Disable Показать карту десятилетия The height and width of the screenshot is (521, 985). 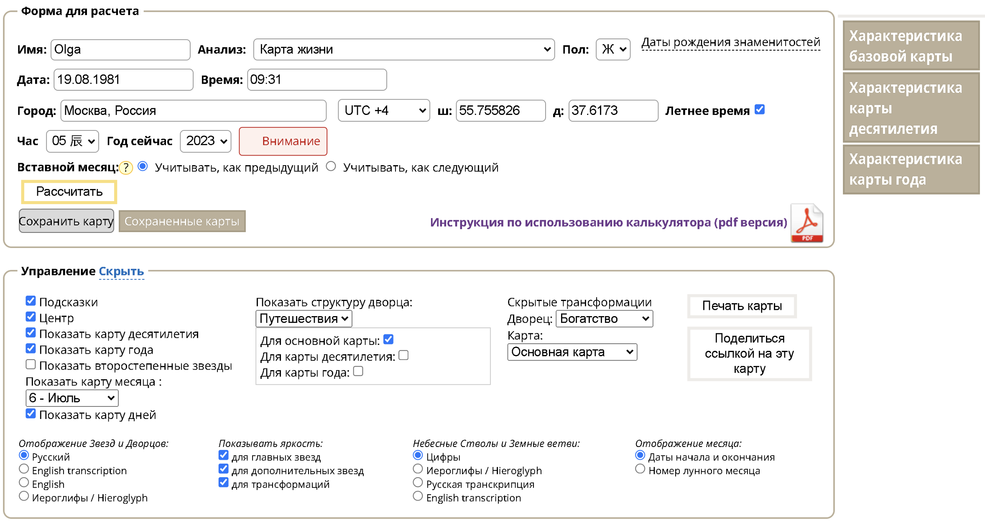click(31, 332)
